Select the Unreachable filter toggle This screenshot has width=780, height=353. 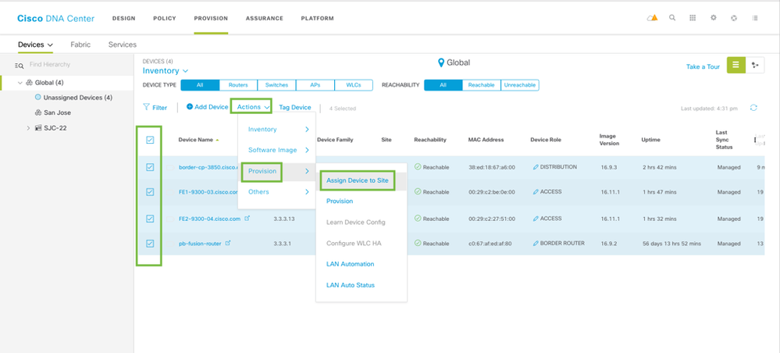tap(520, 85)
